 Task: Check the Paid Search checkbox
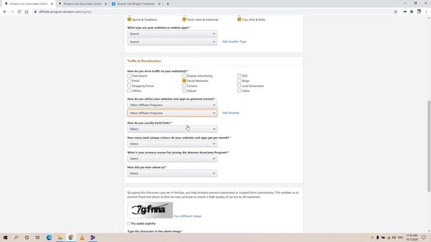point(129,76)
